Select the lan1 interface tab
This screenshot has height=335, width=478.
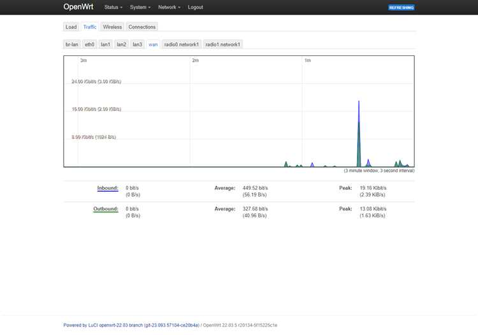pyautogui.click(x=105, y=45)
